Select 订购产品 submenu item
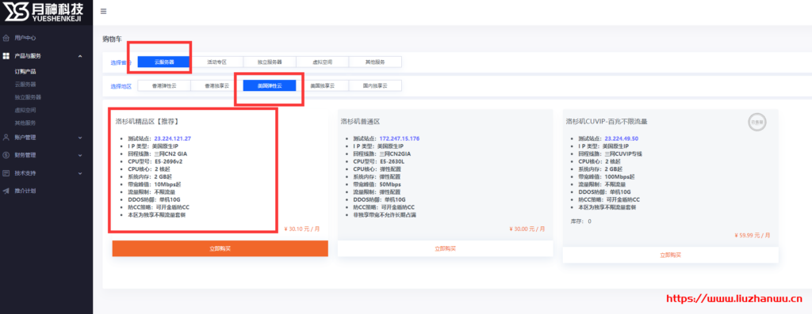The image size is (812, 314). pos(25,71)
